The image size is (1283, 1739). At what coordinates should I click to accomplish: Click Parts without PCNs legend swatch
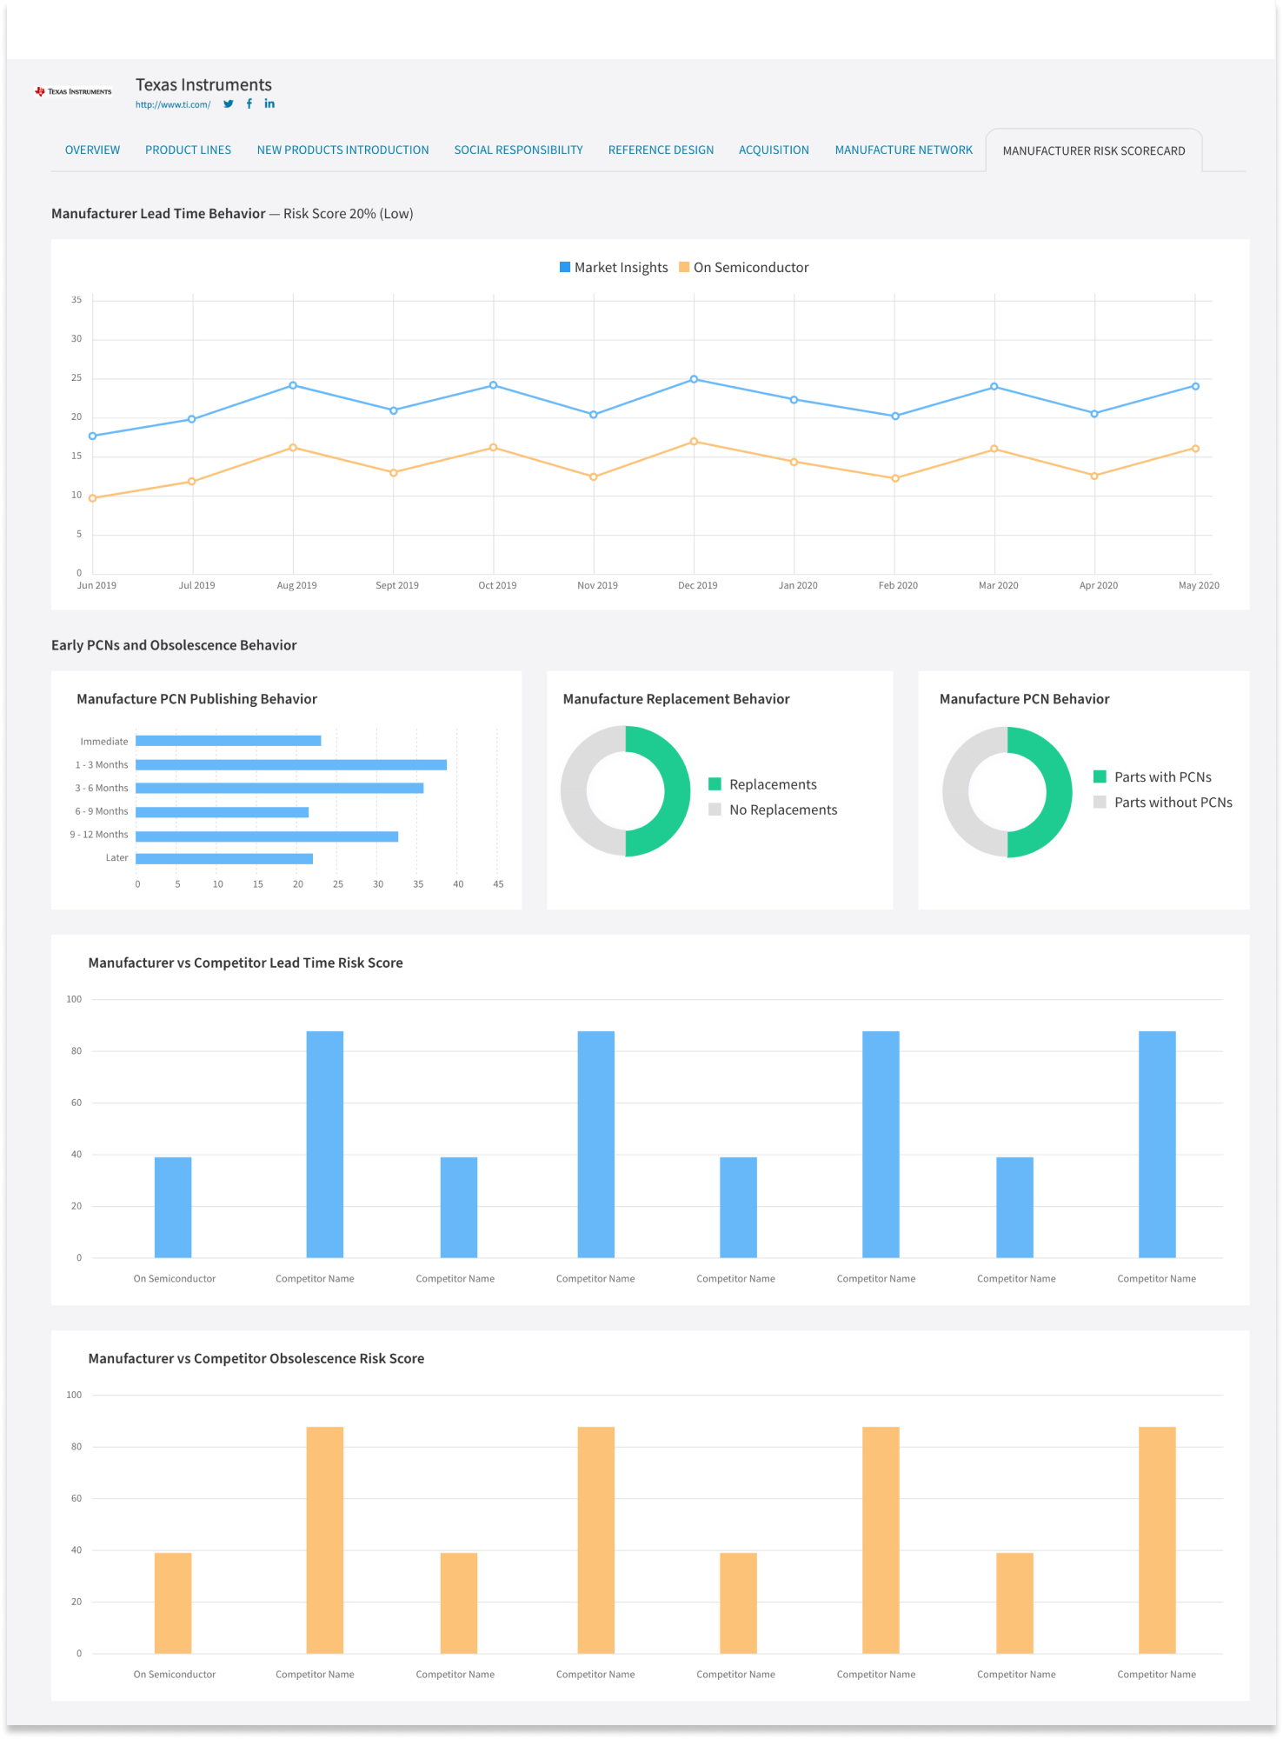[1100, 802]
